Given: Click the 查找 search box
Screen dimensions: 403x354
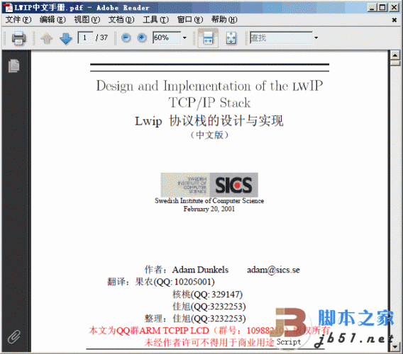Looking at the screenshot, I should pyautogui.click(x=281, y=38).
